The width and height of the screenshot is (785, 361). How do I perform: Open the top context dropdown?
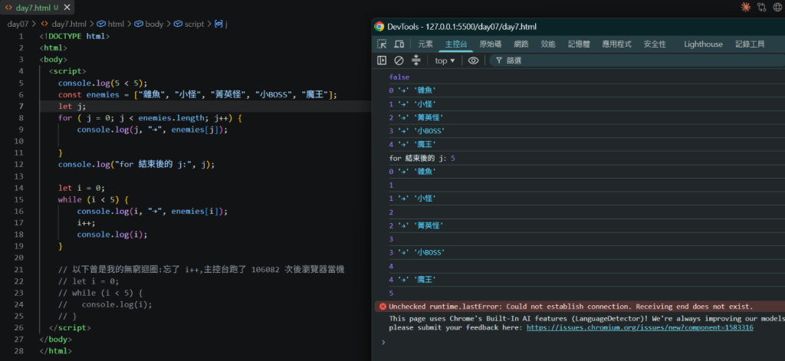tap(445, 61)
